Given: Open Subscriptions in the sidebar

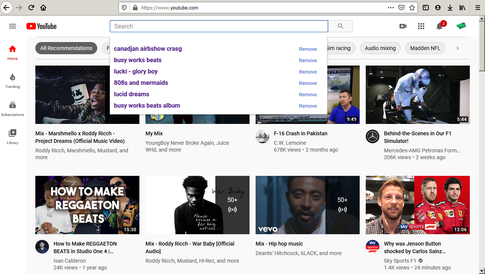Looking at the screenshot, I should point(13,109).
